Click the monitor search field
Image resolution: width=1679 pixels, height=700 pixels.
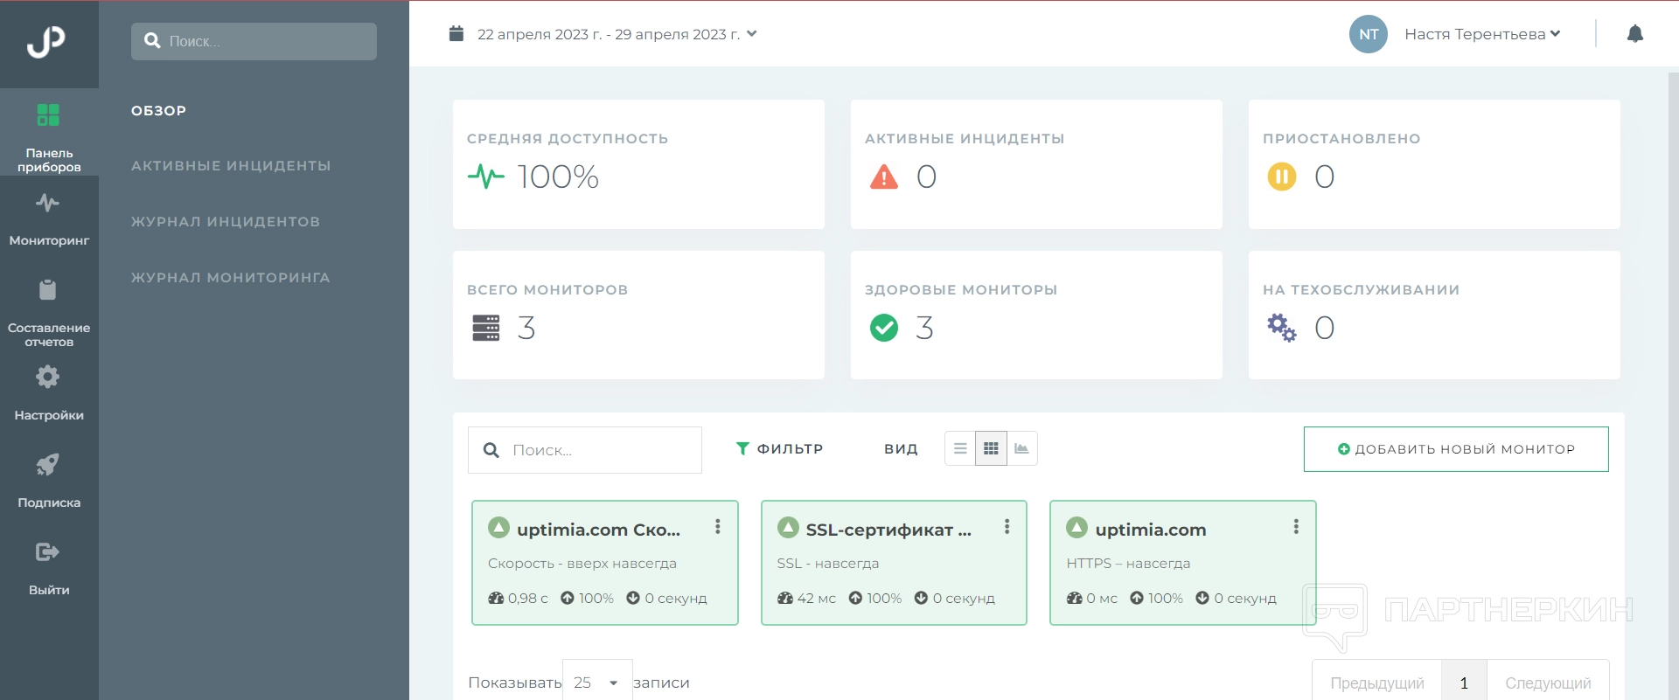(595, 450)
